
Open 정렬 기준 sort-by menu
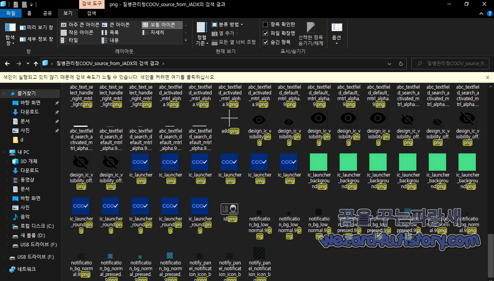click(x=201, y=34)
